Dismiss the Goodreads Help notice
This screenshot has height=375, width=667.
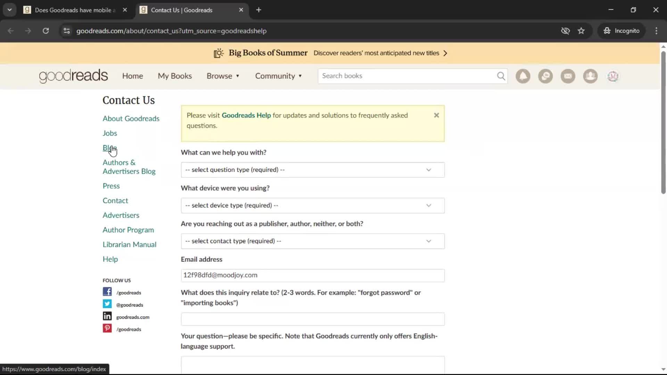point(437,115)
